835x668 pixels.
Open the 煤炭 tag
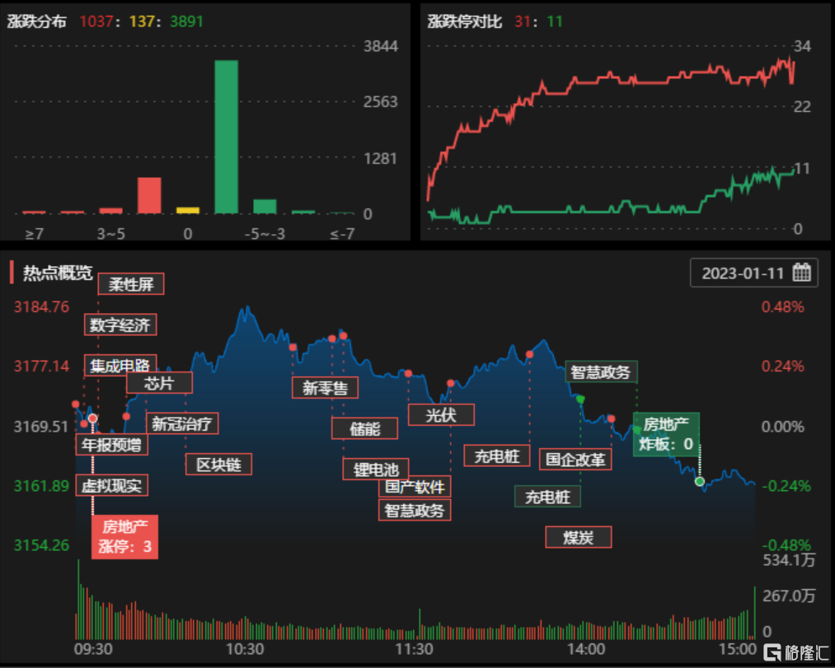click(x=579, y=537)
